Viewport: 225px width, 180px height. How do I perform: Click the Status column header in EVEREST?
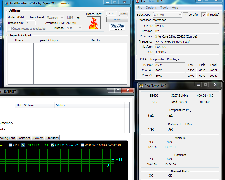click(x=90, y=105)
